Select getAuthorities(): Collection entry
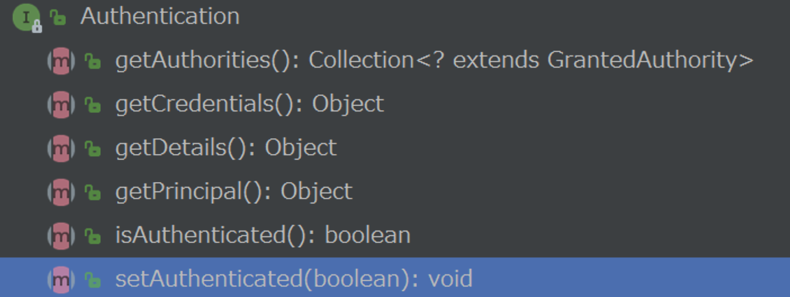Image resolution: width=790 pixels, height=297 pixels. (x=434, y=61)
